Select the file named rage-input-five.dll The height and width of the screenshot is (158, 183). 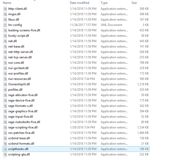(21, 117)
